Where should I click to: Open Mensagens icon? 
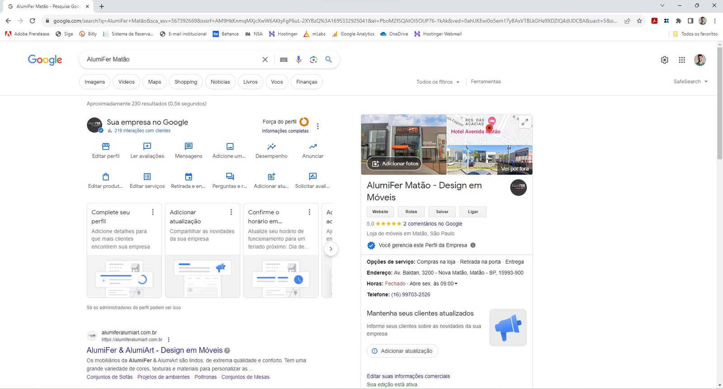[x=188, y=146]
